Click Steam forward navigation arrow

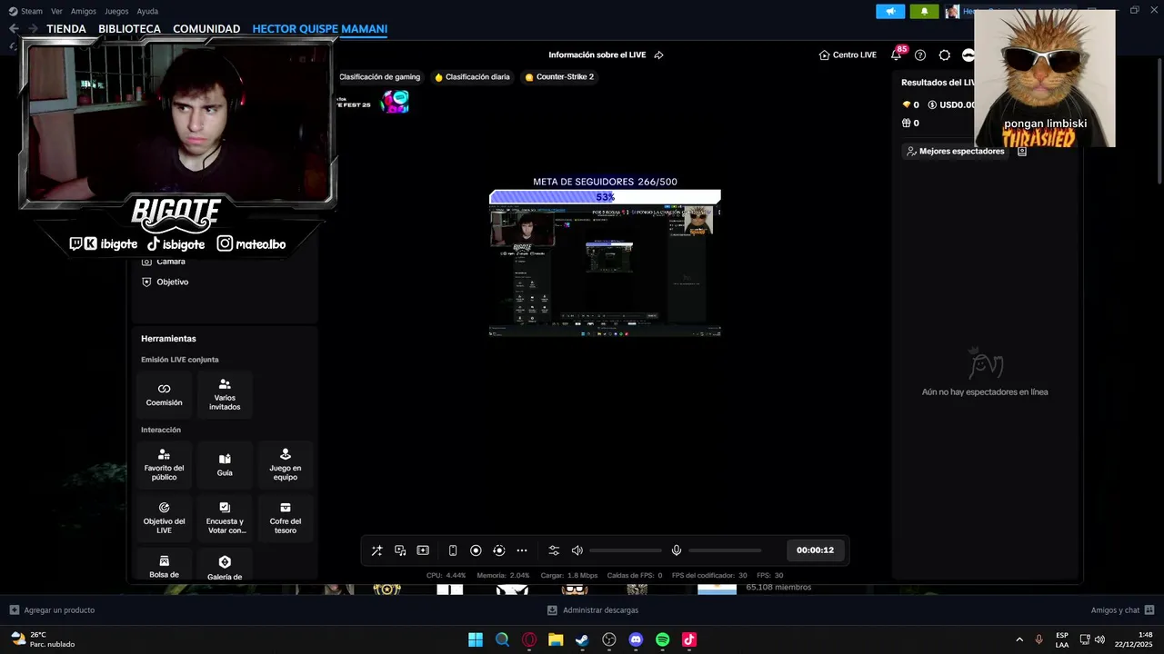33,29
